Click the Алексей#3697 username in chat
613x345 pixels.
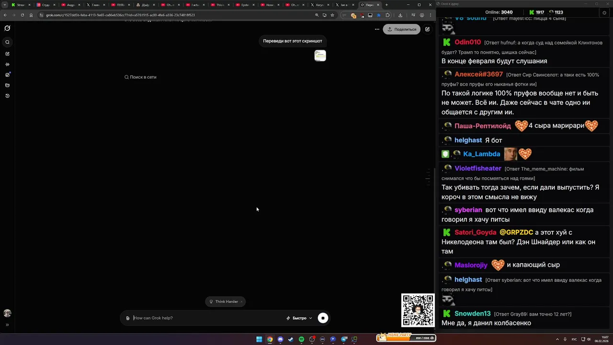click(x=478, y=74)
